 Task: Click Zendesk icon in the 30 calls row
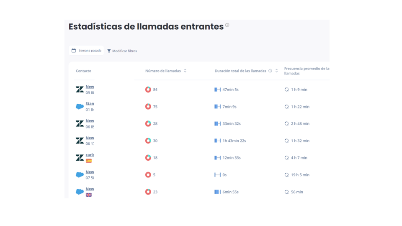pyautogui.click(x=80, y=141)
